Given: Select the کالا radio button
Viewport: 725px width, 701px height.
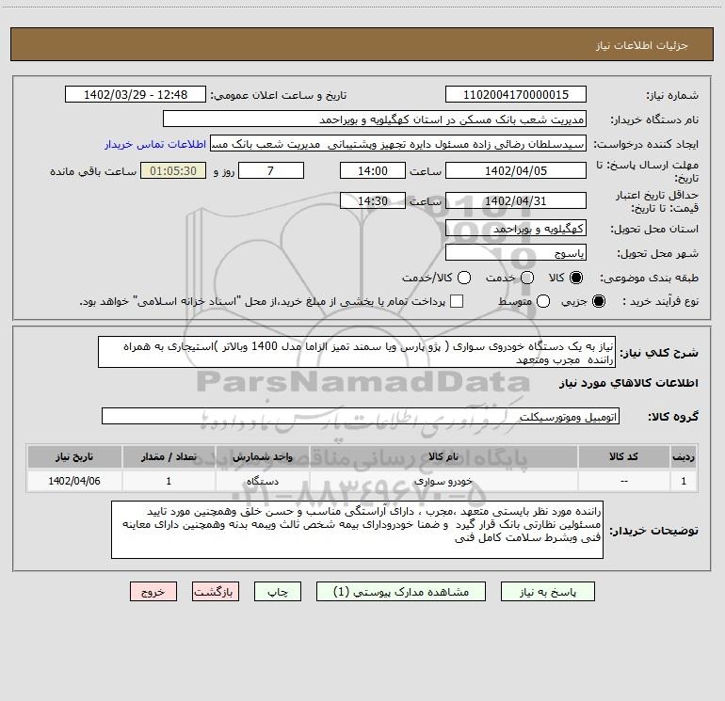Looking at the screenshot, I should 576,278.
